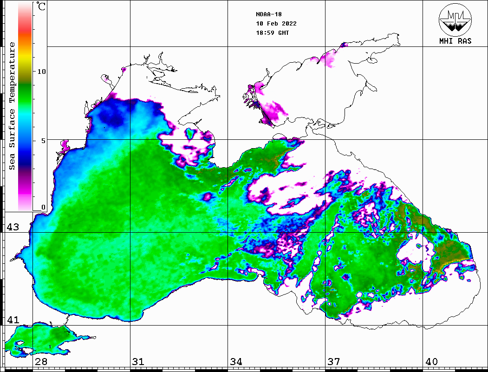Click the '0' value on color scale
Image resolution: width=488 pixels, height=372 pixels.
click(43, 207)
